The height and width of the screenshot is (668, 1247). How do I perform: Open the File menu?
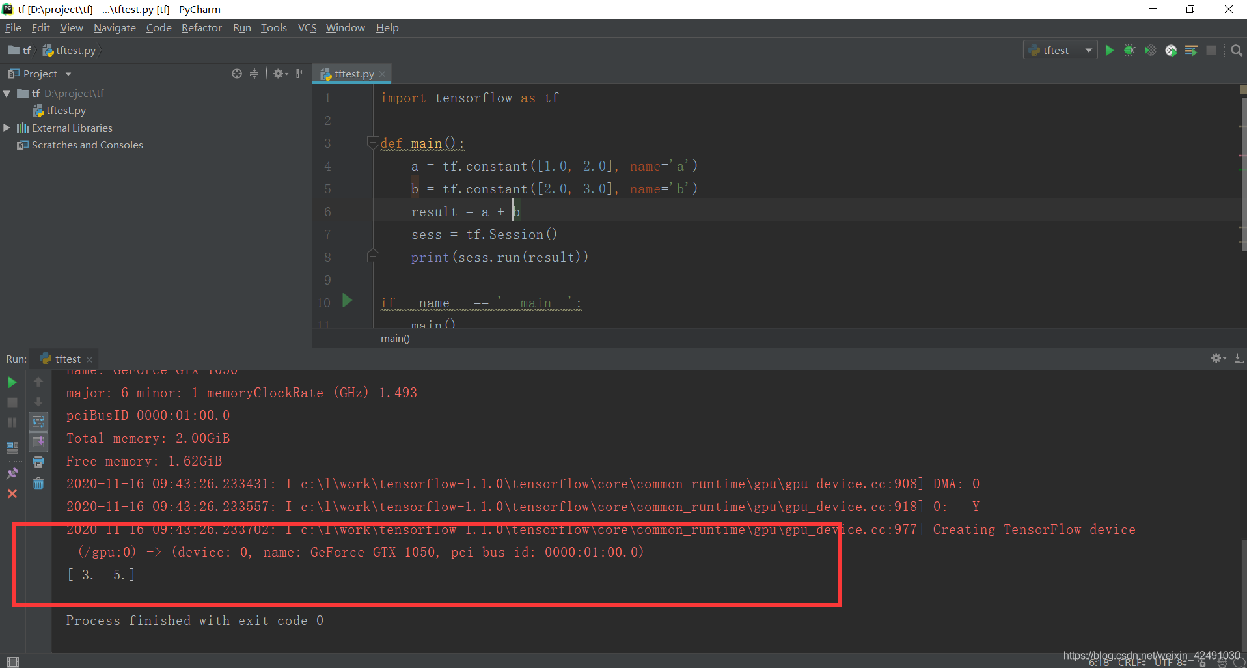coord(13,27)
